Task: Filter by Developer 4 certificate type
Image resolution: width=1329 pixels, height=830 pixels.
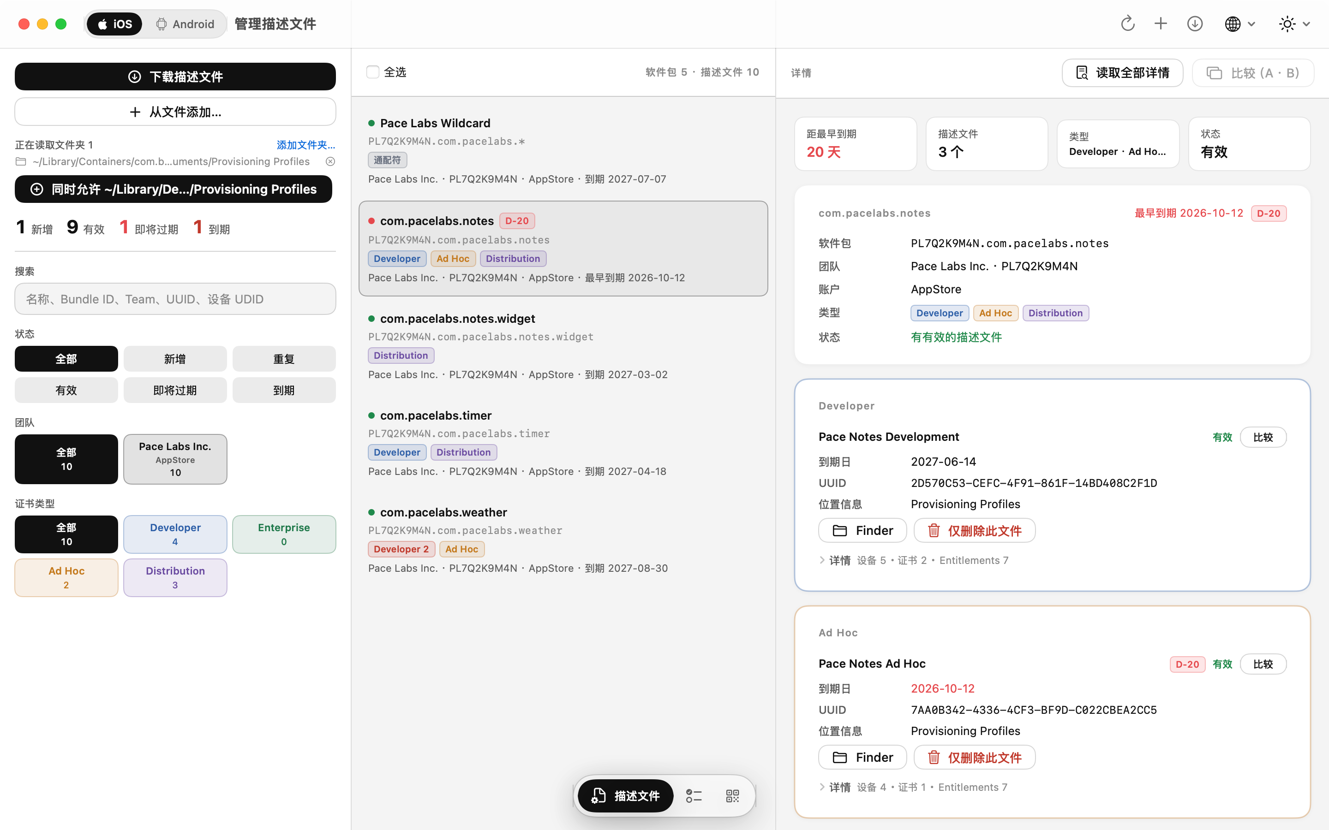Action: (174, 534)
